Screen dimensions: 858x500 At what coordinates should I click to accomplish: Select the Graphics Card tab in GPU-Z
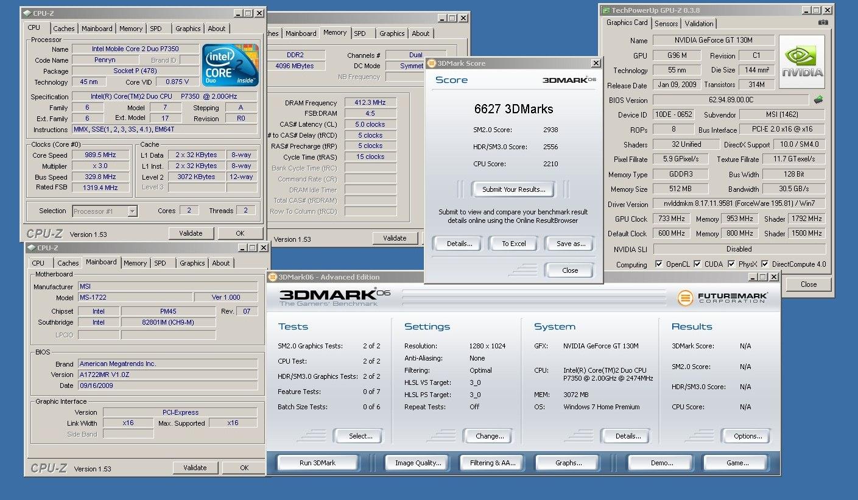627,23
